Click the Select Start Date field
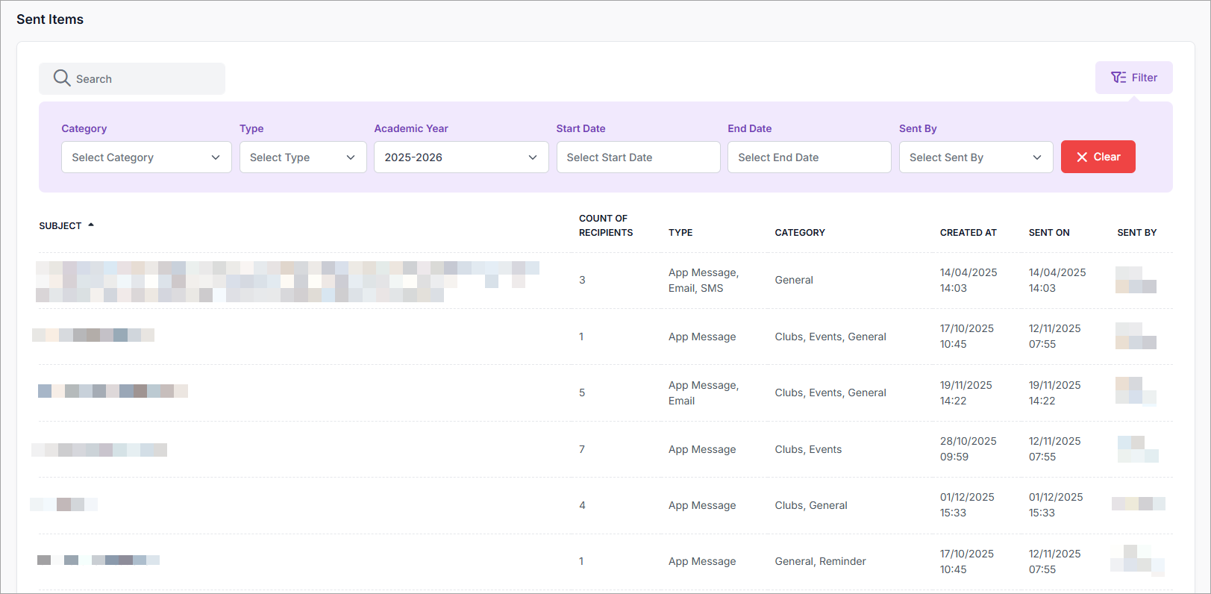Screen dimensions: 1211x594 pos(638,157)
